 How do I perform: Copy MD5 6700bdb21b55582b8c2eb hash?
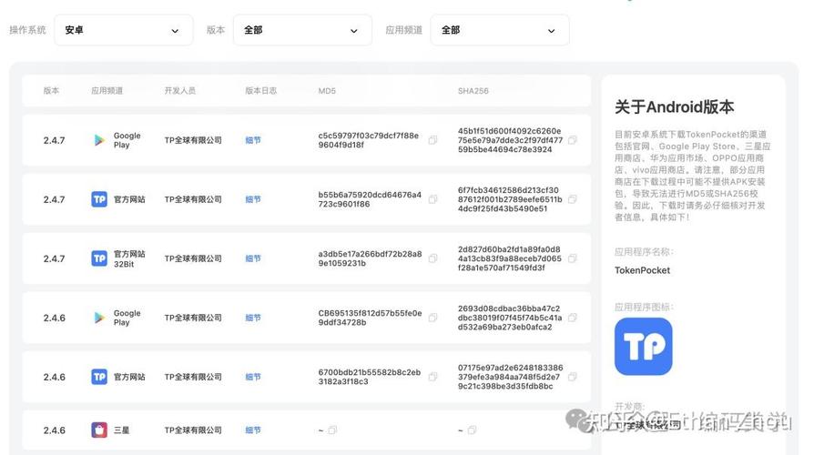432,377
